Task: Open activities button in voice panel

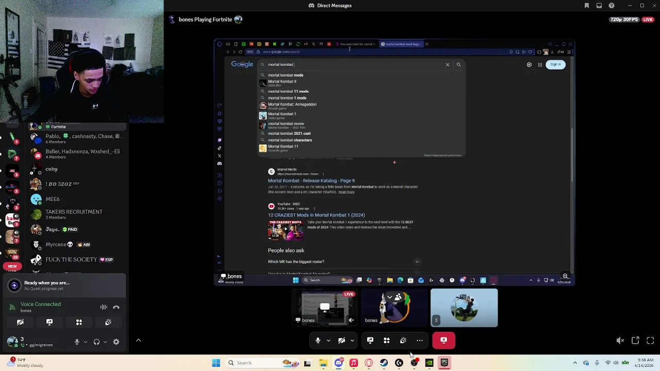Action: pyautogui.click(x=79, y=322)
